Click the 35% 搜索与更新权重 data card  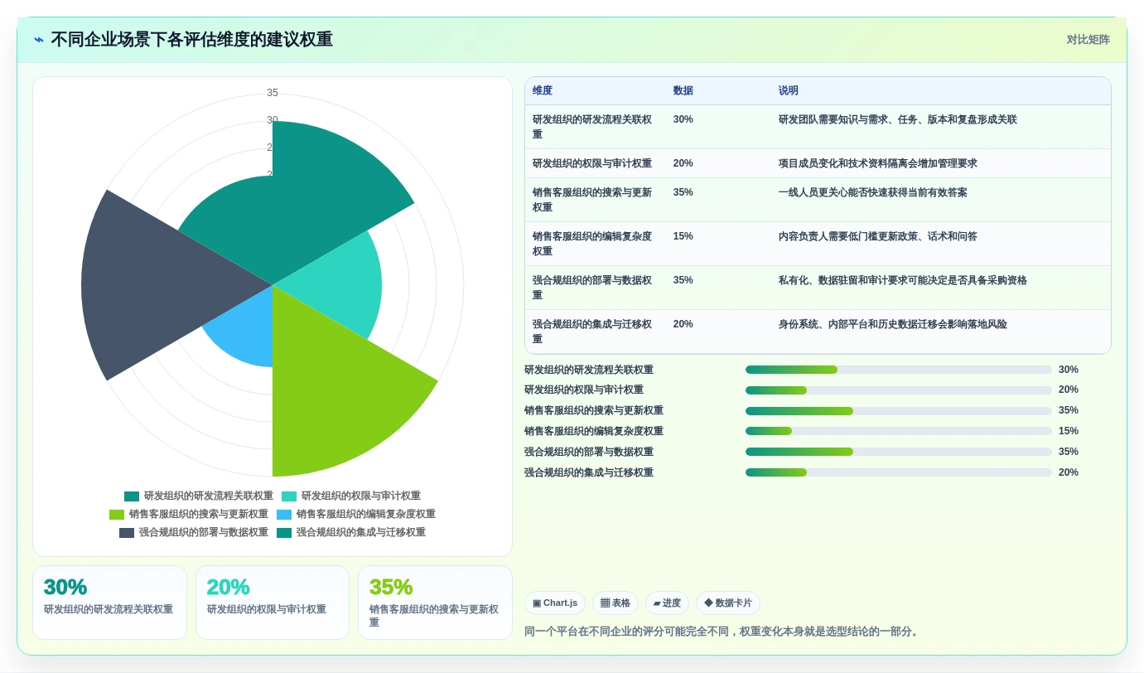[x=435, y=603]
